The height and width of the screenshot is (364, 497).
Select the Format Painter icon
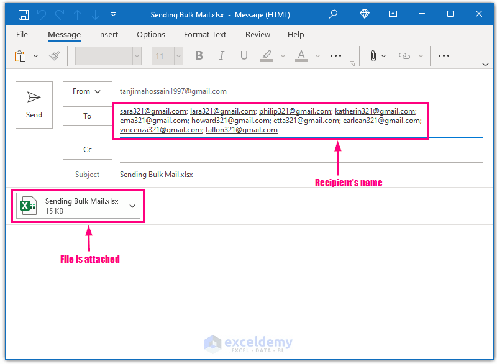[x=55, y=55]
